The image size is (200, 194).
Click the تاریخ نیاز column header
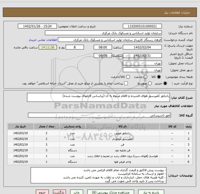click(x=21, y=126)
